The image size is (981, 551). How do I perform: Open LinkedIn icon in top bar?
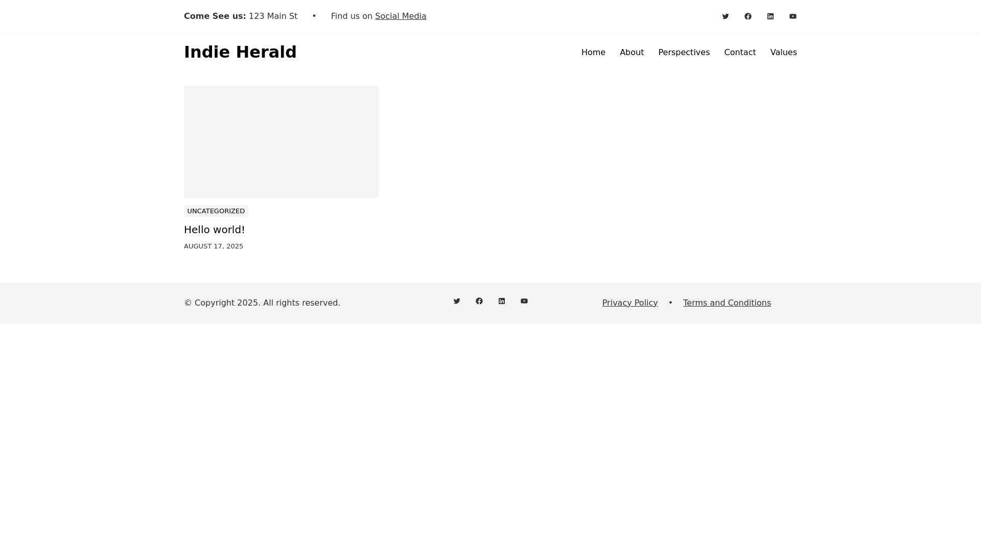770,16
